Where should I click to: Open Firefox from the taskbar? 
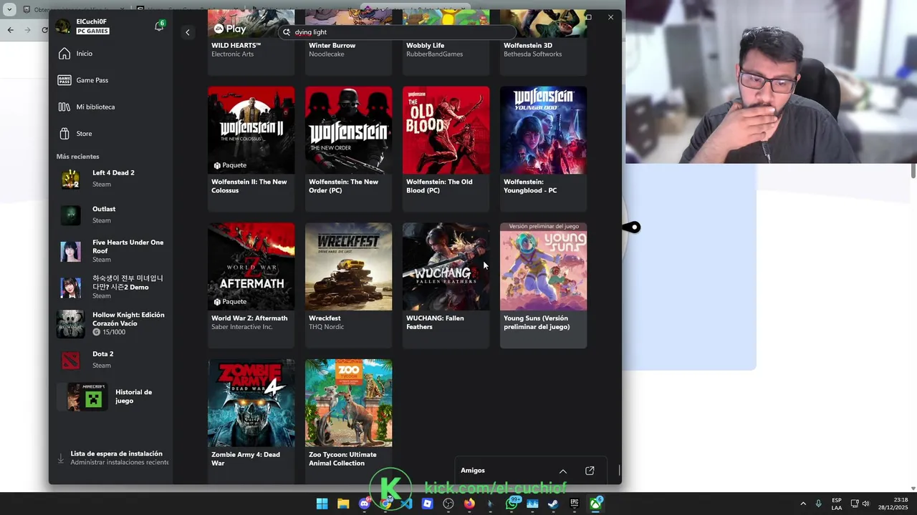coord(469,504)
